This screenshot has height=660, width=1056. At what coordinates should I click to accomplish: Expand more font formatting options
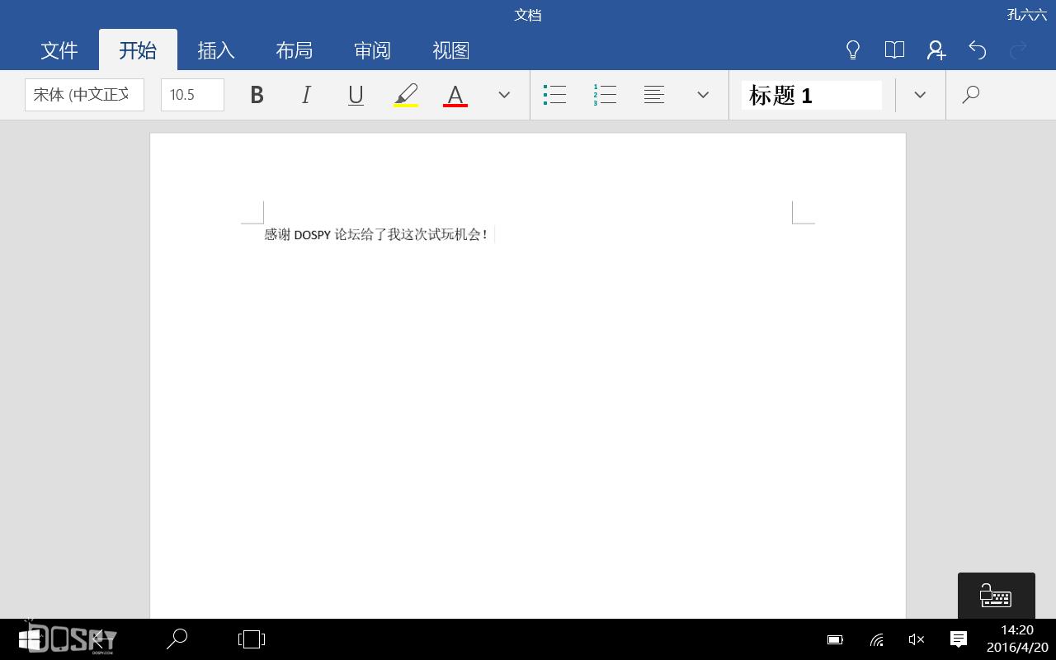pos(504,94)
